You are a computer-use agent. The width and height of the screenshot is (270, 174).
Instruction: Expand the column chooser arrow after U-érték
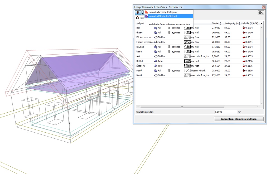point(261,23)
